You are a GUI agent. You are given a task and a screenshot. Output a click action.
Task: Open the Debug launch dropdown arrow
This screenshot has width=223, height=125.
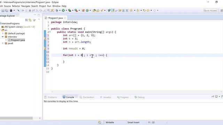click(x=60, y=10)
